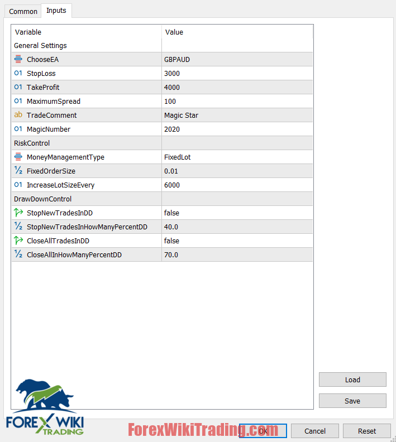
Task: Select the TakeProfit variable name
Action: coord(43,88)
